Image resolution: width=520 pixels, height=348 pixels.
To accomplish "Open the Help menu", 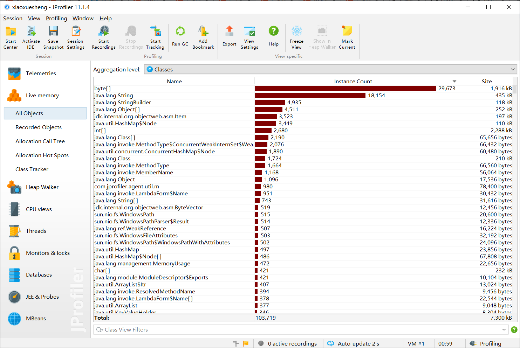I will coord(105,19).
